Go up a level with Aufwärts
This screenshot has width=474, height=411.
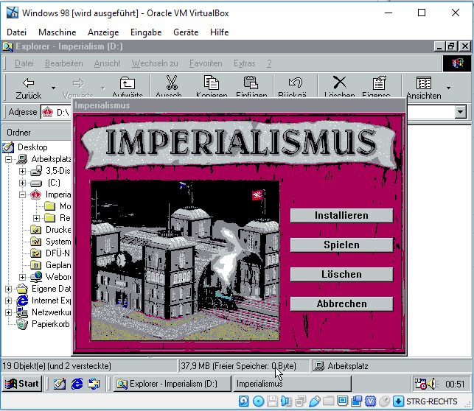pyautogui.click(x=128, y=88)
